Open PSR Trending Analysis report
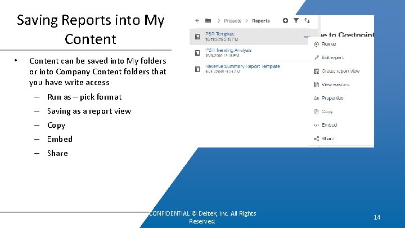405x228 pixels. point(228,50)
